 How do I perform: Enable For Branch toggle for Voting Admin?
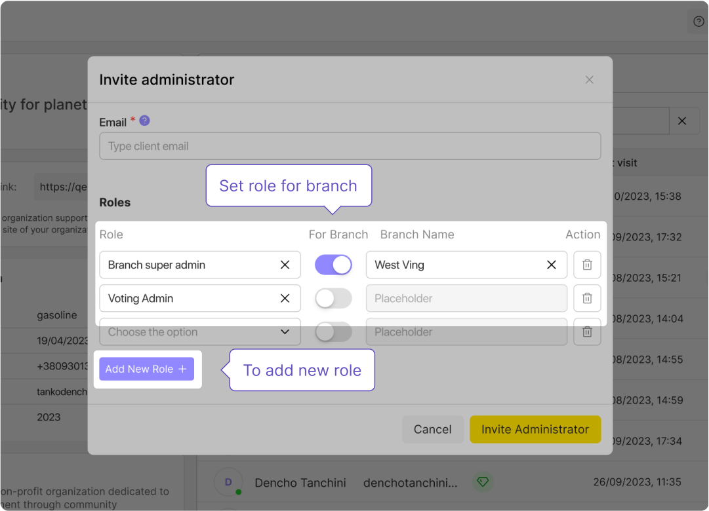click(x=333, y=298)
